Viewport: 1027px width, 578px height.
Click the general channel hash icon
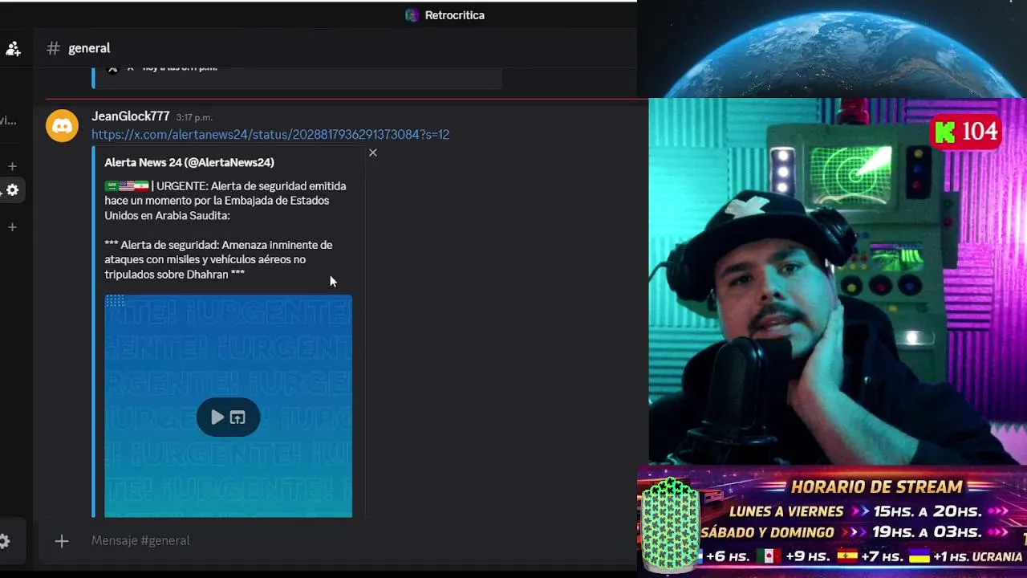point(53,48)
